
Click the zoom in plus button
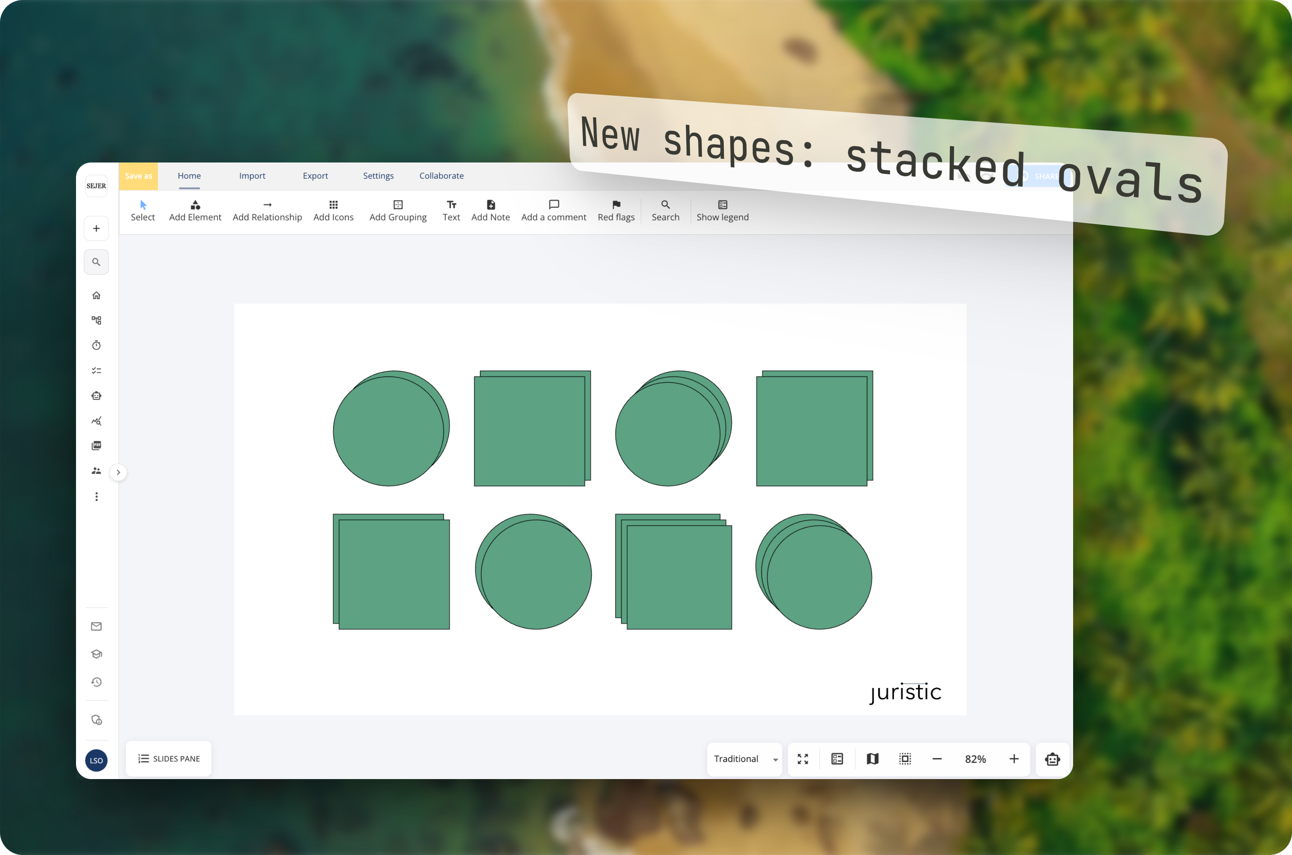(x=1014, y=759)
